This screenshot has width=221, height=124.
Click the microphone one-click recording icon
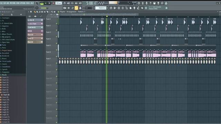click(x=146, y=3)
